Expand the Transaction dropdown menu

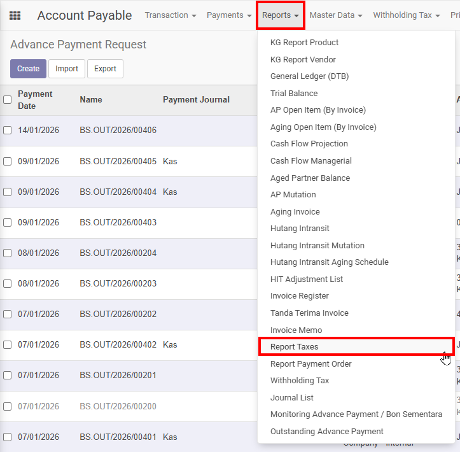click(170, 15)
